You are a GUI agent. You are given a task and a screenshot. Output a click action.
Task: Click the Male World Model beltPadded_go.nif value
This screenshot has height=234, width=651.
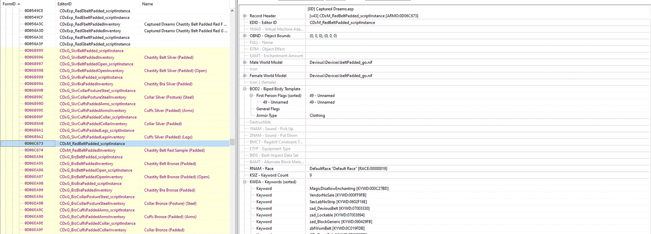tap(341, 62)
